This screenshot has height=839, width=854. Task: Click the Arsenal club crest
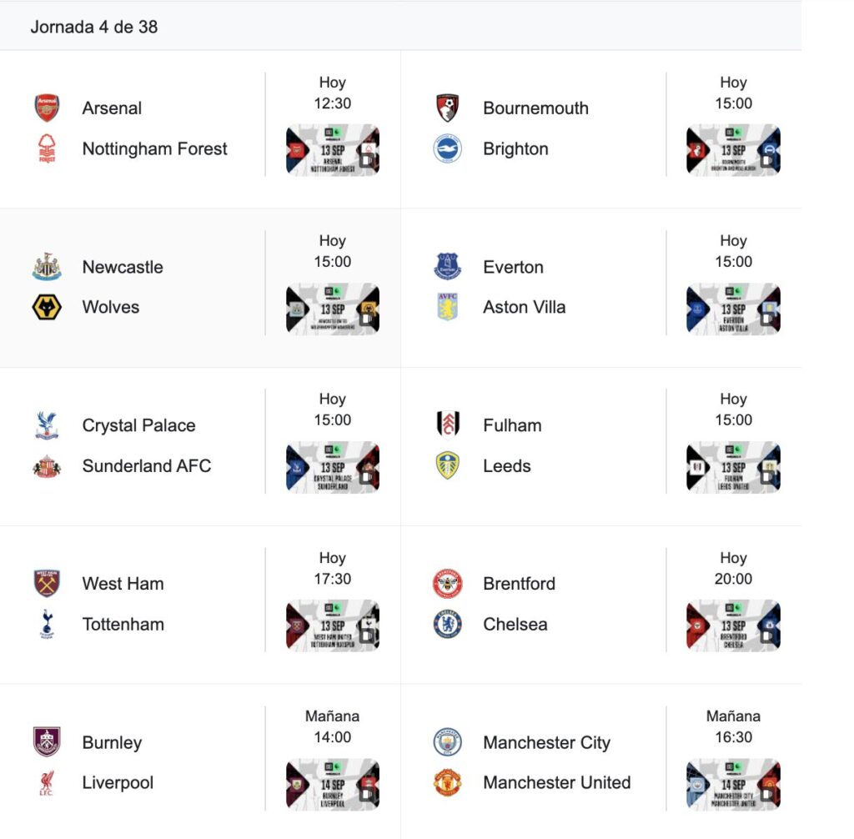47,108
